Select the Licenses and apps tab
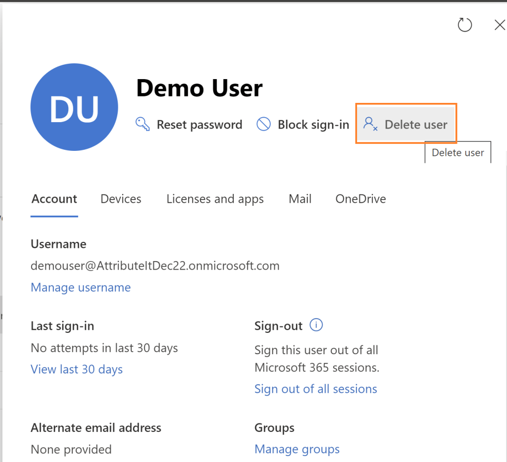This screenshot has width=507, height=462. (x=215, y=199)
